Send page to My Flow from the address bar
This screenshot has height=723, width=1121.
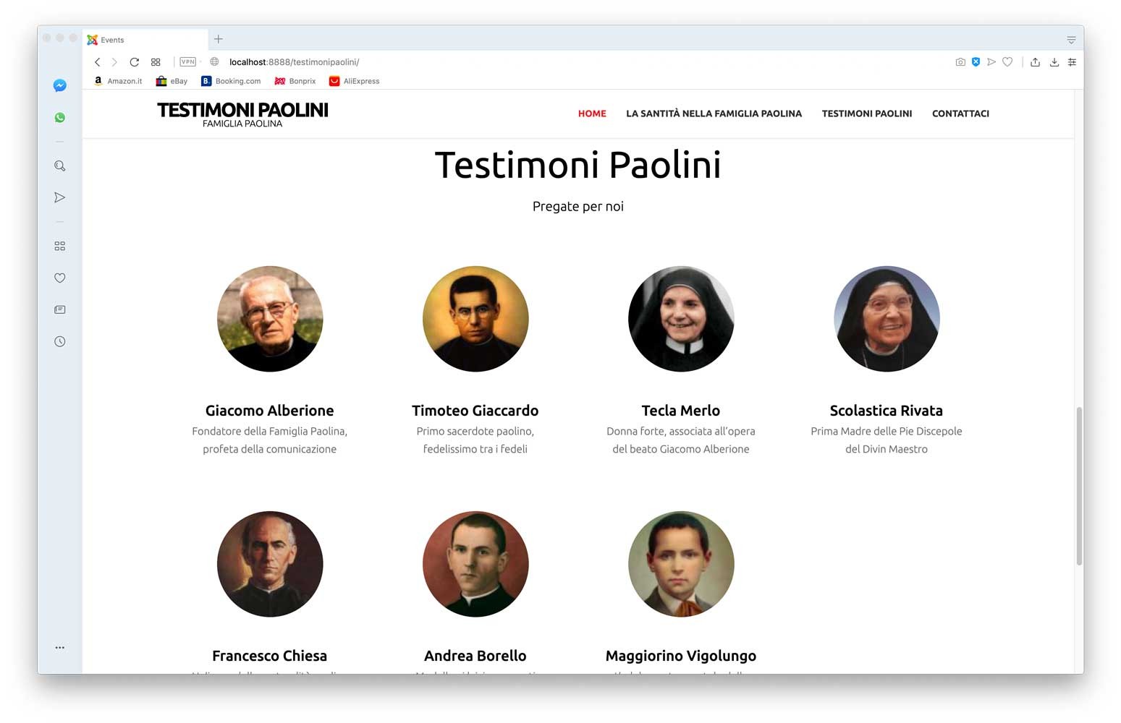click(x=991, y=62)
